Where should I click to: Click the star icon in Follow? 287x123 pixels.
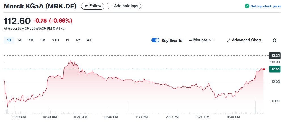86,6
